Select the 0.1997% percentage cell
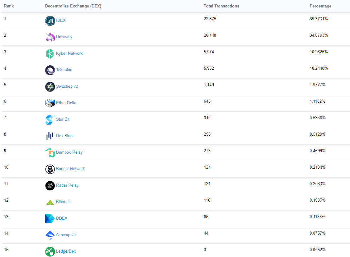This screenshot has height=257, width=350. (317, 200)
